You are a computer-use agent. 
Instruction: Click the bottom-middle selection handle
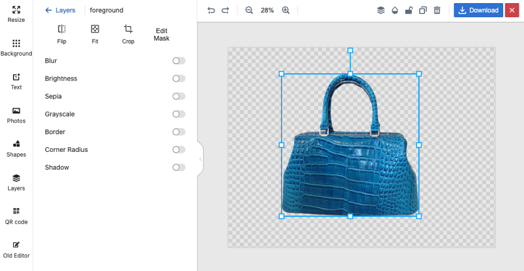click(350, 216)
